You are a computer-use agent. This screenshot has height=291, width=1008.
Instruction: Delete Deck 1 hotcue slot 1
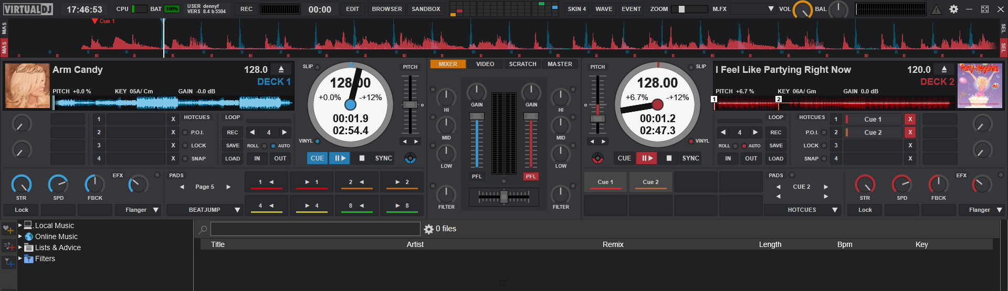[173, 119]
